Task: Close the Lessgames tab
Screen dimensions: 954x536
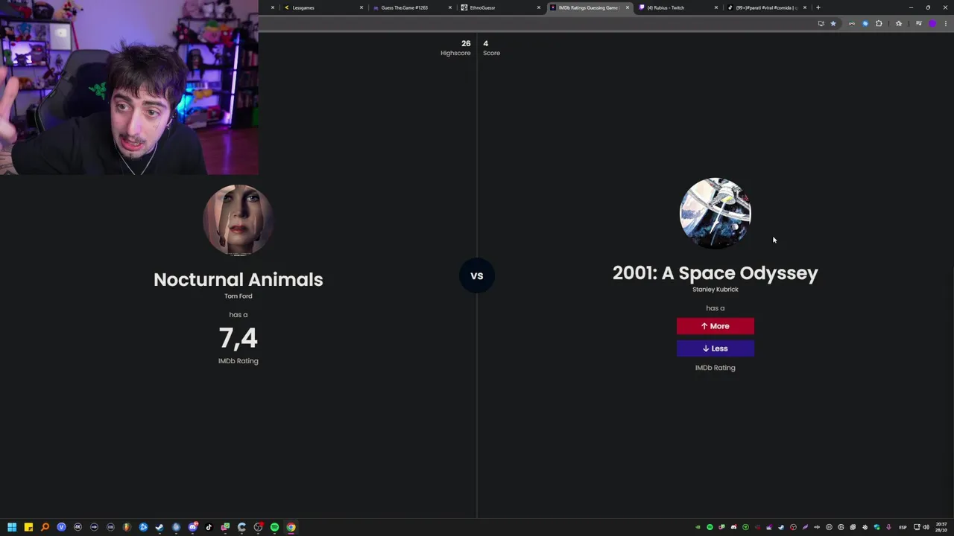Action: tap(361, 7)
